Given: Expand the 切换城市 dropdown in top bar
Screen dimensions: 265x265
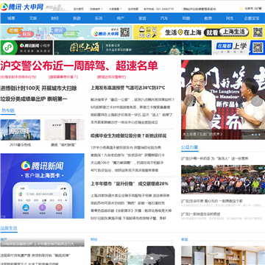Looking at the screenshot, I should (96, 9).
